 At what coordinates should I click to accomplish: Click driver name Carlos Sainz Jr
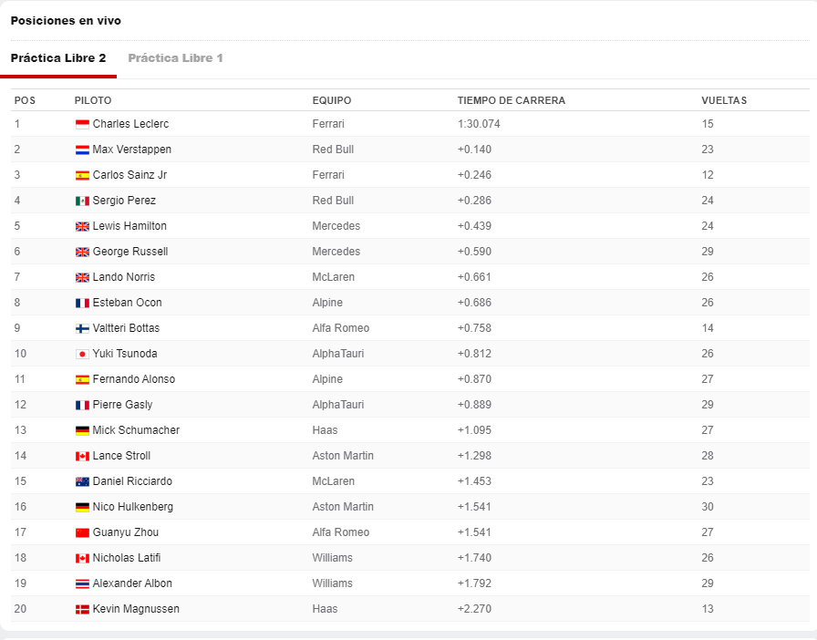tap(129, 175)
